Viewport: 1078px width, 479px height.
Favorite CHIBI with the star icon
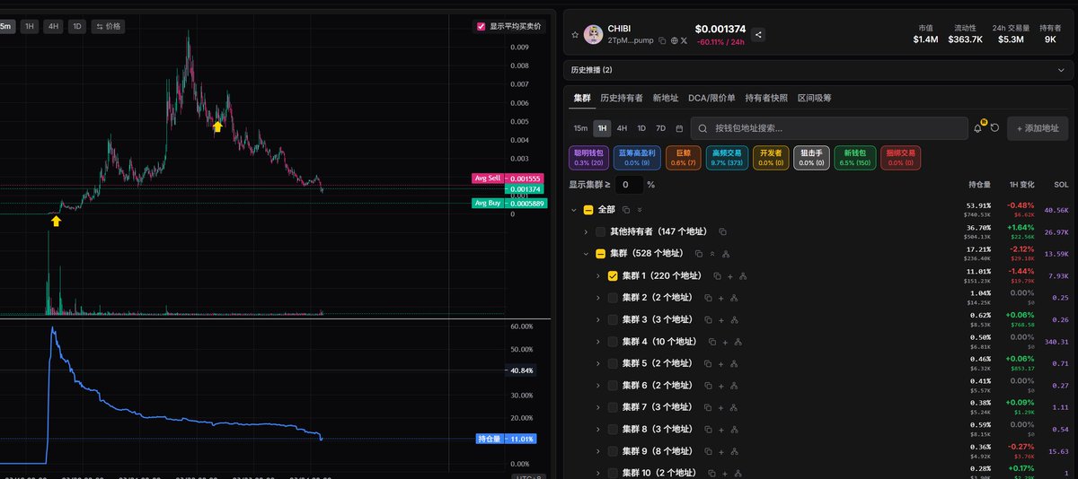[575, 35]
